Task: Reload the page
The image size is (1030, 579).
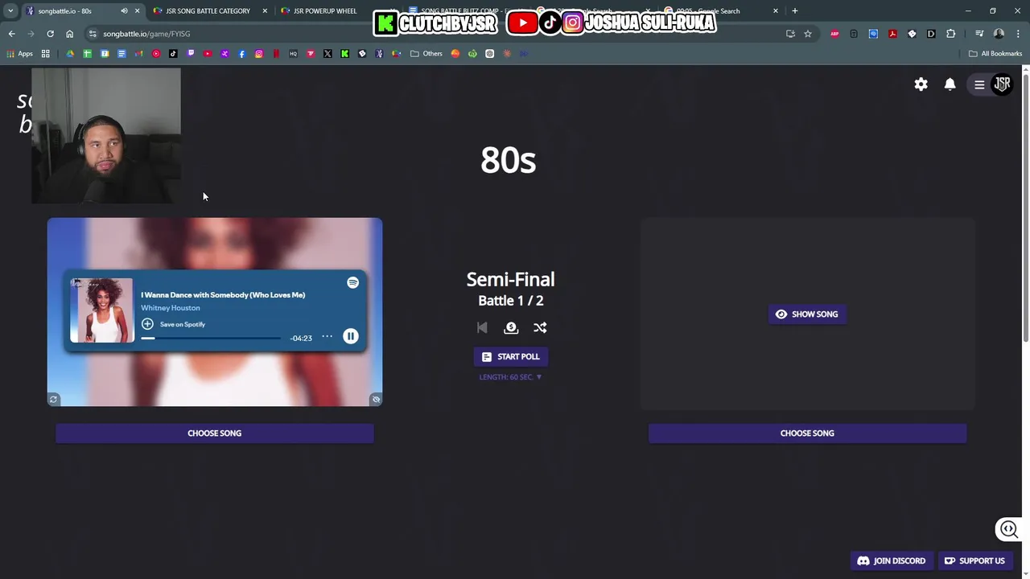Action: pos(50,34)
